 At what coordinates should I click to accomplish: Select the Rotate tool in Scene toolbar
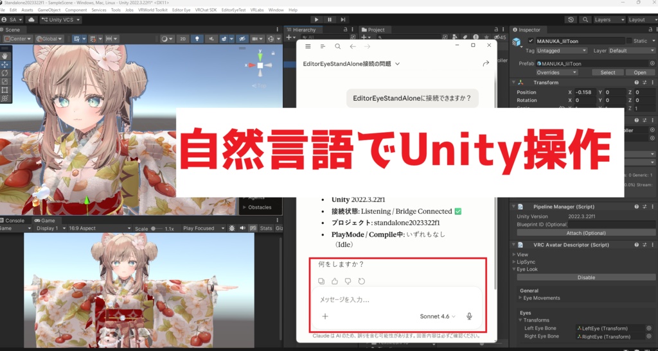tap(5, 73)
